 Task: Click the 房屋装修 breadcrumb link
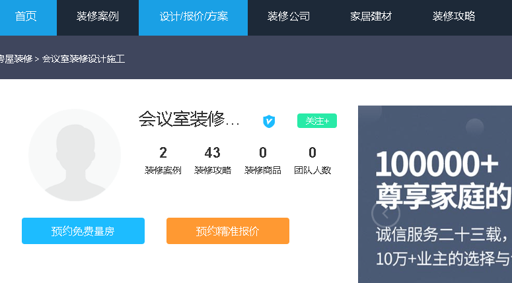click(16, 59)
